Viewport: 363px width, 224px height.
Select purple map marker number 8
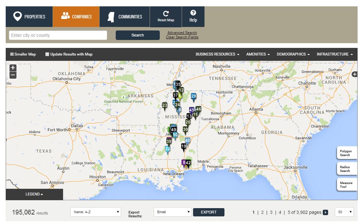click(x=184, y=163)
